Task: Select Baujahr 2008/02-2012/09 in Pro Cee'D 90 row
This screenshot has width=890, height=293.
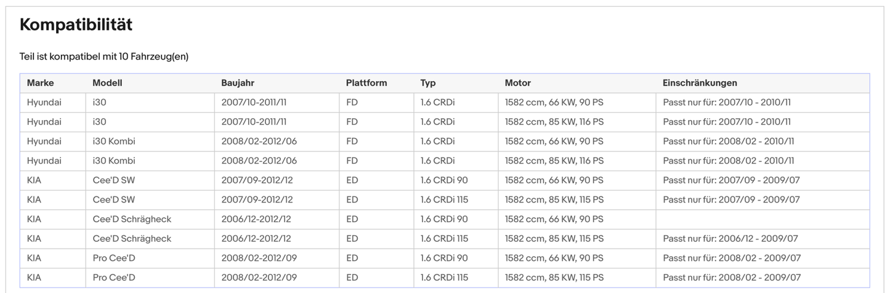Action: point(259,259)
